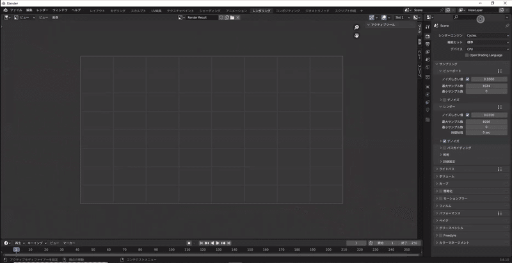
Task: Enable Freestyle checkbox
Action: (x=441, y=235)
